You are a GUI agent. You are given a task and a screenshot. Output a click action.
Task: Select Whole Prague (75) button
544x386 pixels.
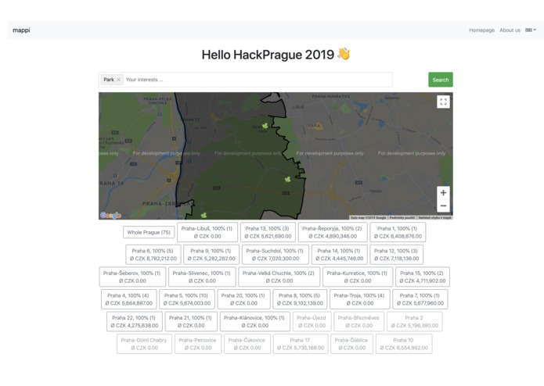point(149,232)
